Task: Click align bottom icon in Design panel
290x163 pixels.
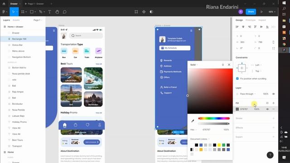Action: (267, 27)
